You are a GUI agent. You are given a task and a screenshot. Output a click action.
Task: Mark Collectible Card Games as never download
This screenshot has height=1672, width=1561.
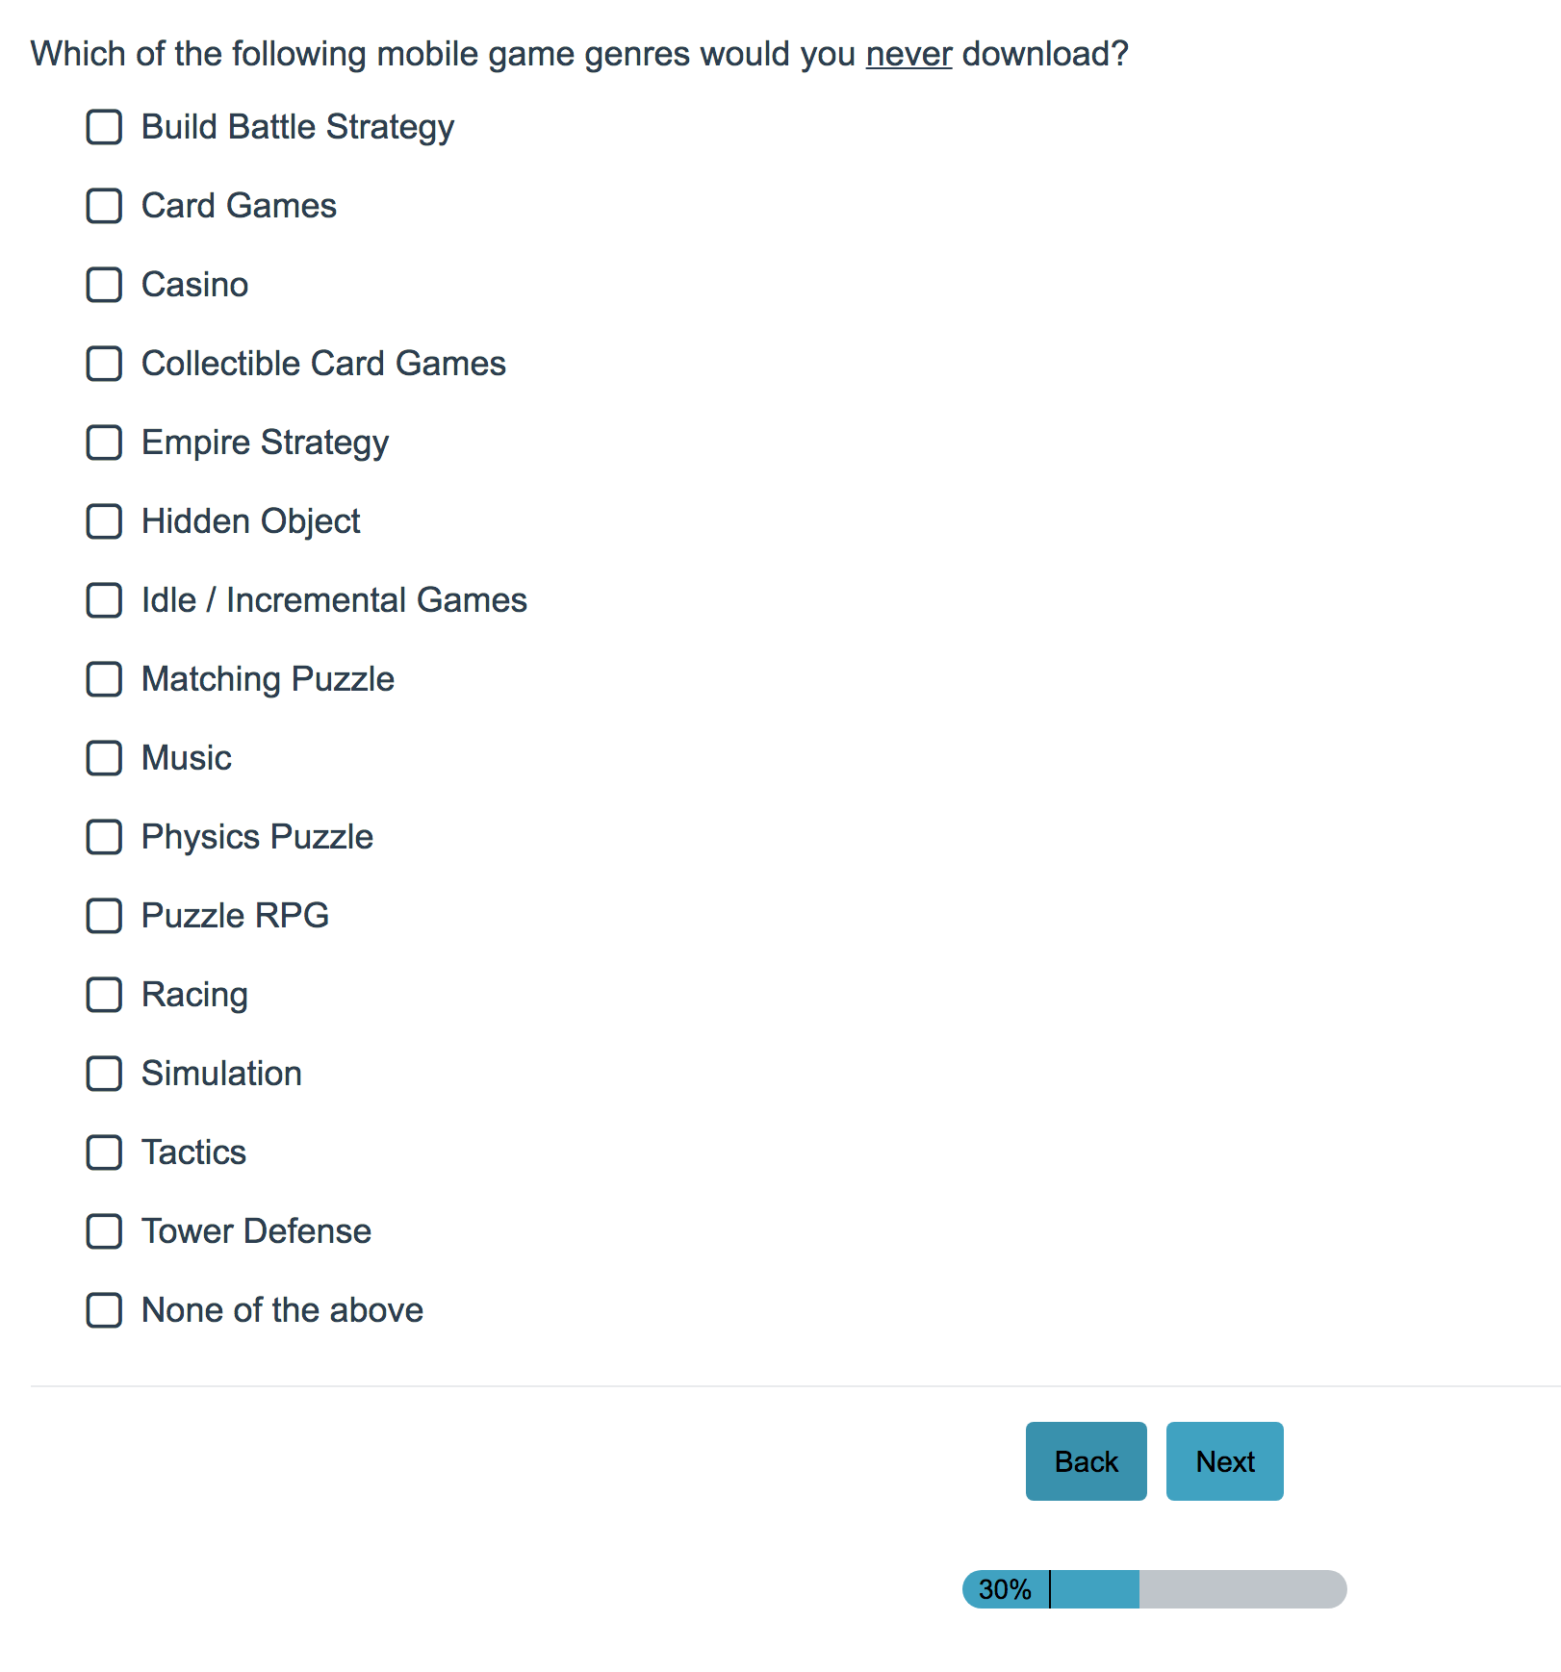pyautogui.click(x=104, y=364)
